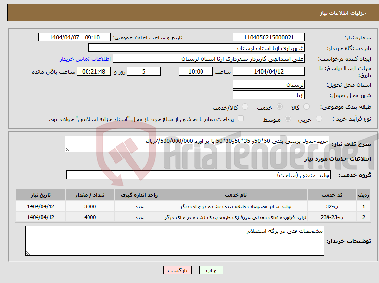Click the تعداد / مقدار column header

click(90, 195)
